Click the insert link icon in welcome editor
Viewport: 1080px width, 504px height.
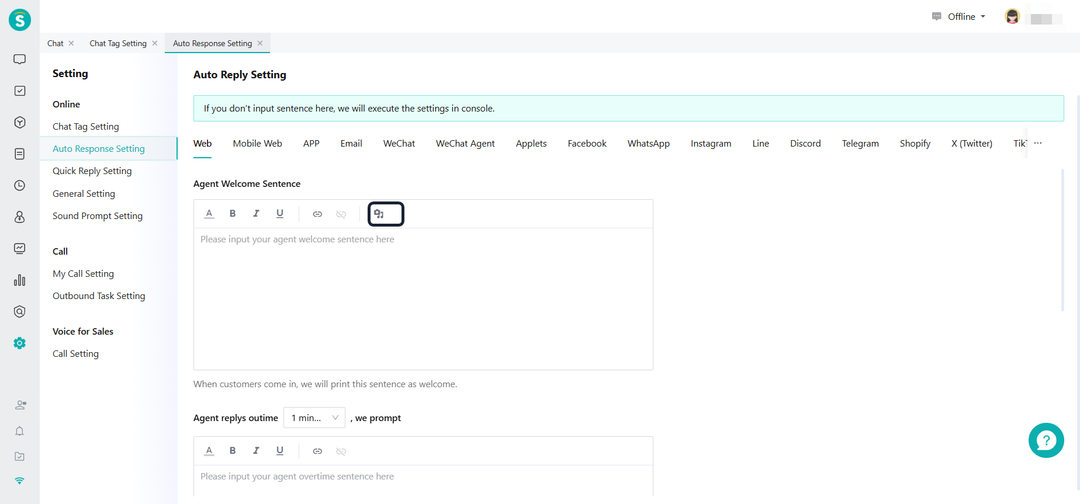pos(317,214)
